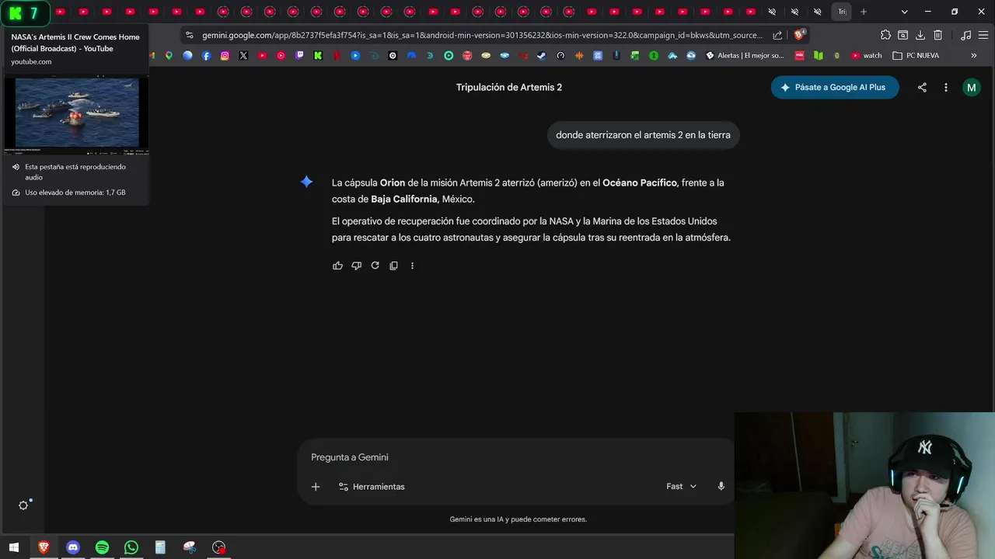Dislike the Gemini response with thumbs down
The width and height of the screenshot is (995, 559).
click(x=356, y=266)
